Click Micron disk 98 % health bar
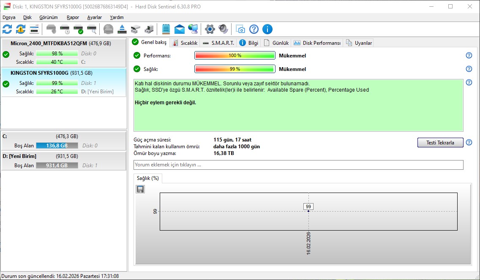The image size is (480, 280). (57, 54)
